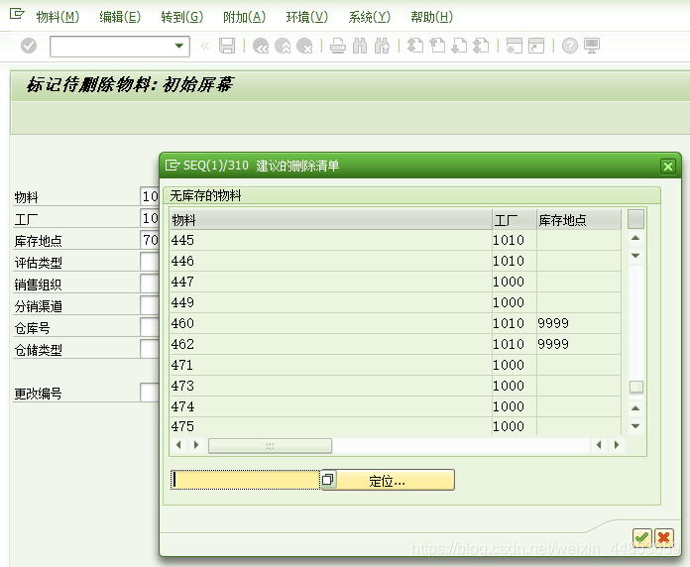Click the First Page icon

coord(415,46)
